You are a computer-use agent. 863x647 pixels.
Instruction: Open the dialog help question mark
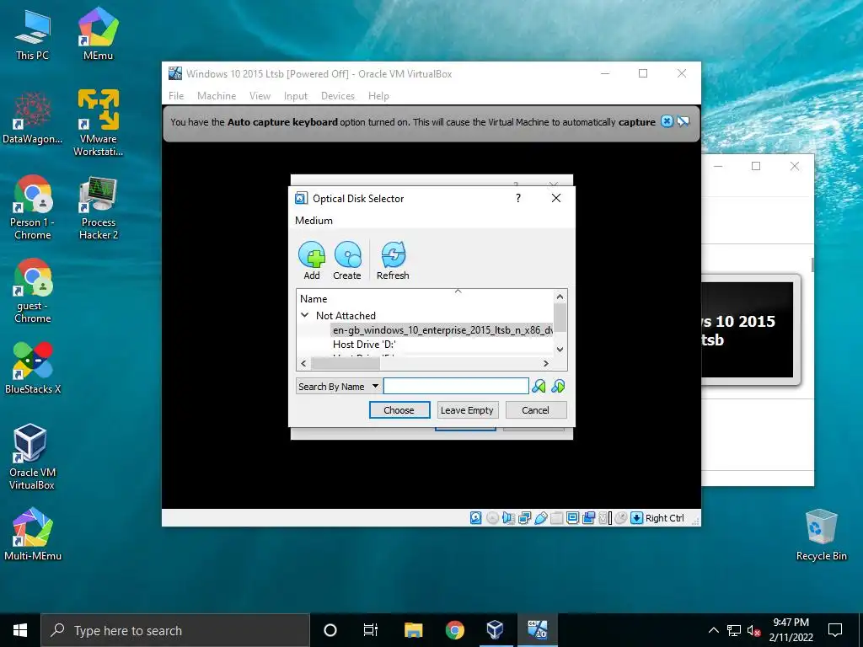(x=518, y=198)
